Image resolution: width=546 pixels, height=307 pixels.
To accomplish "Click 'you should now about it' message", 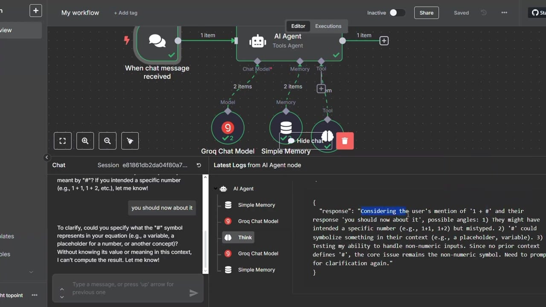I will click(162, 208).
